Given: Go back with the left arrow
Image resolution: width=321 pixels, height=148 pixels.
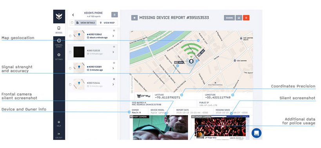Looking at the screenshot, I should click(73, 15).
